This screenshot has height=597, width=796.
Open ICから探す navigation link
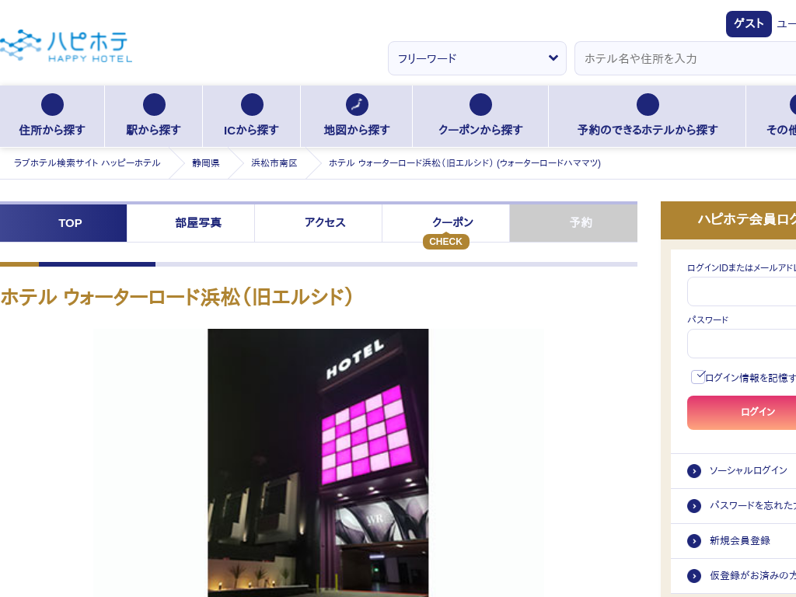pyautogui.click(x=252, y=117)
